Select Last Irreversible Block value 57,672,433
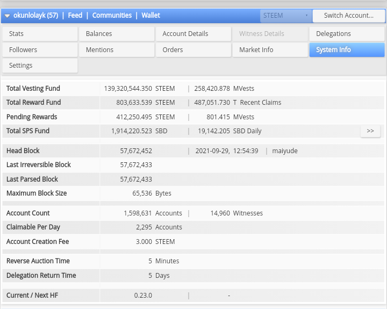387x309 pixels. tap(136, 165)
